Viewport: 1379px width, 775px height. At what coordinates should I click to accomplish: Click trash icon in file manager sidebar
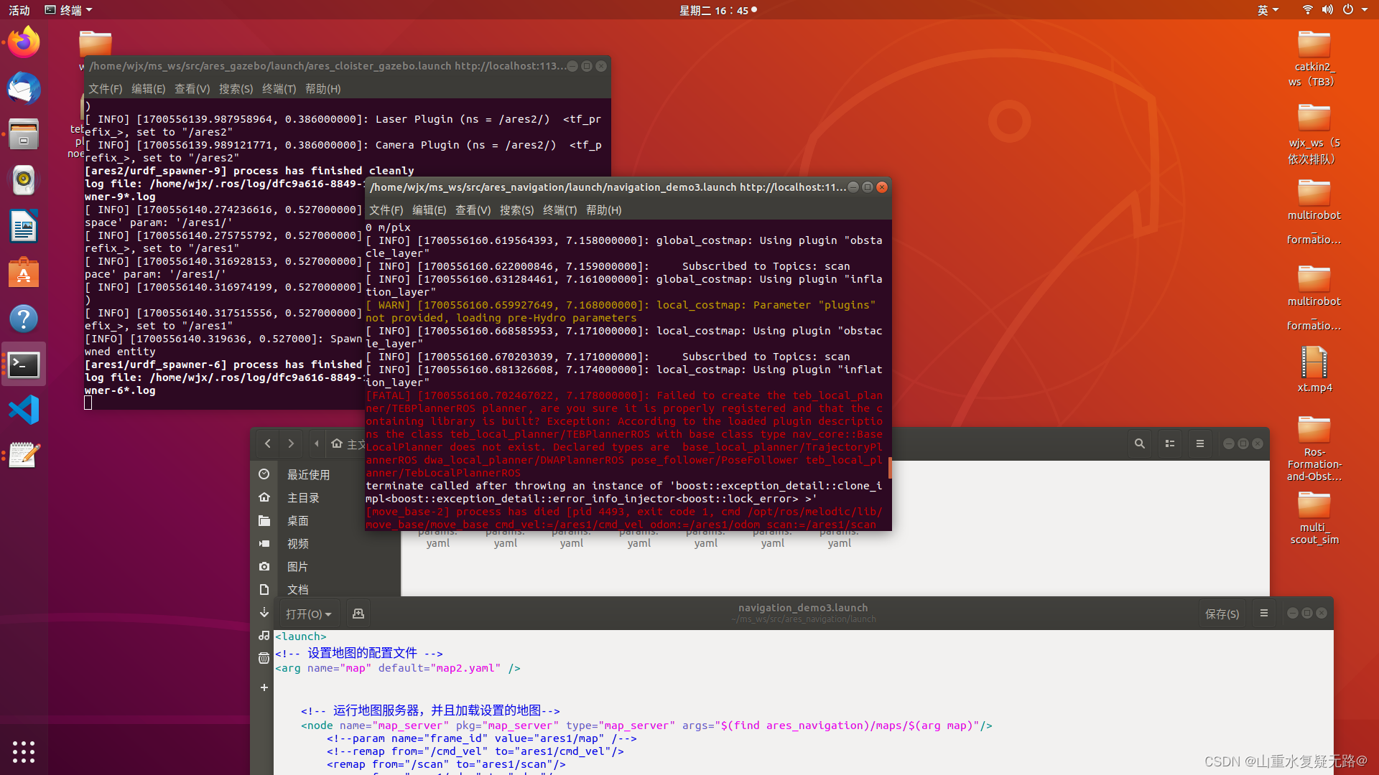tap(264, 658)
